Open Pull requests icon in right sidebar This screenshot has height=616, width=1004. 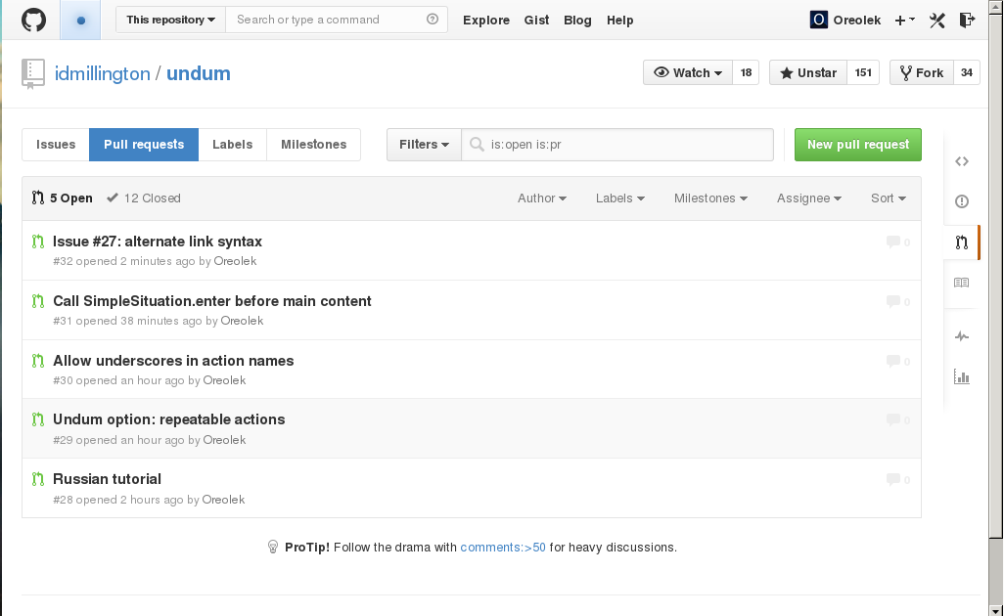coord(962,242)
